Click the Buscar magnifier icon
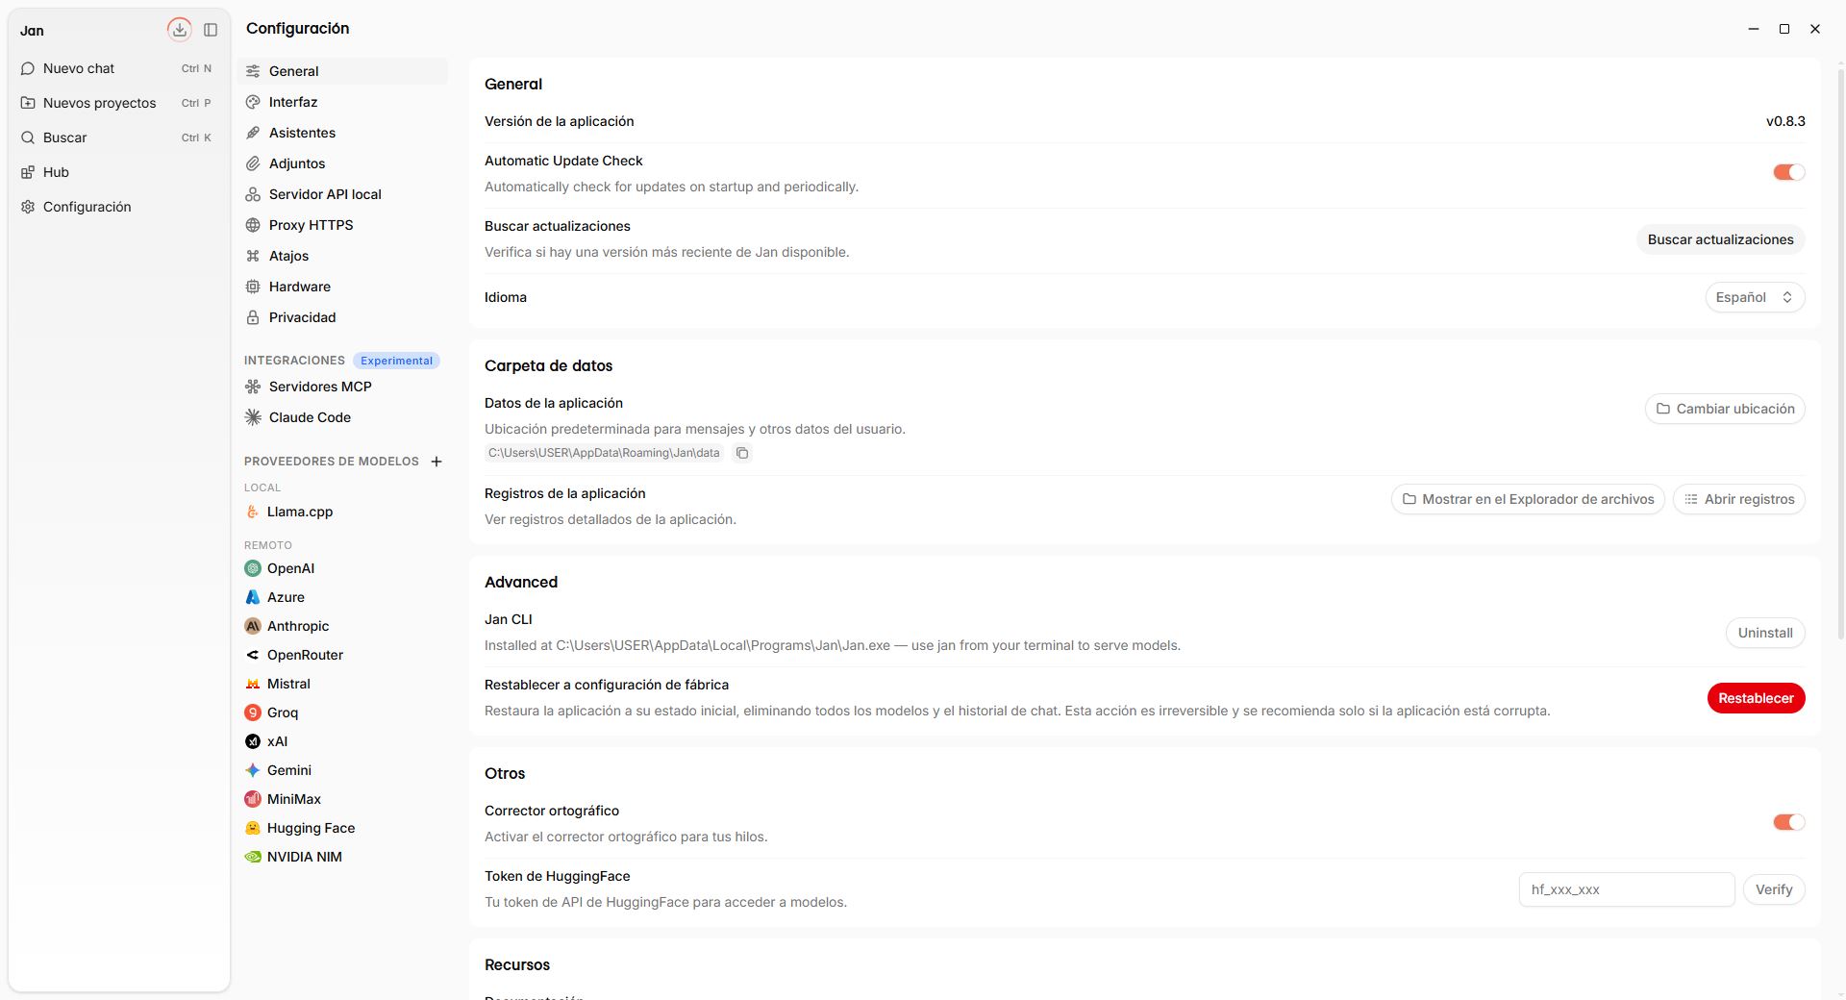This screenshot has width=1846, height=1000. coord(28,137)
